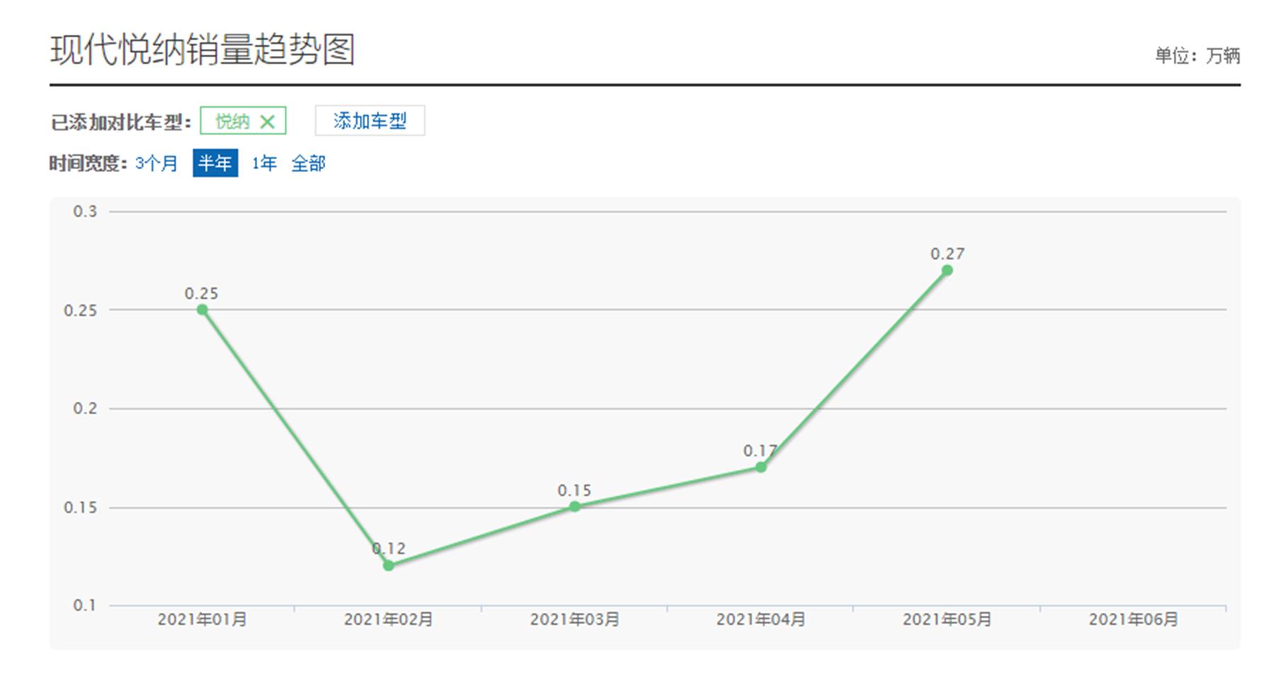Screen dimensions: 1275x673
Task: Click the 添加车型 button
Action: pos(370,121)
